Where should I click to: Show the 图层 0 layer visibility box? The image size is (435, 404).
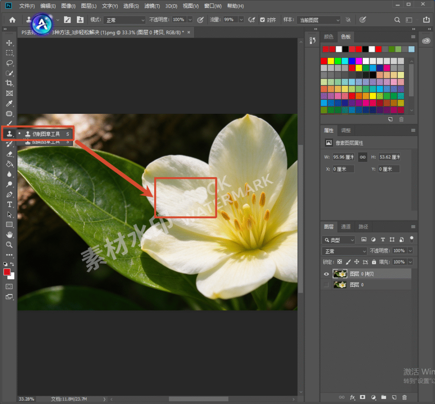coord(326,285)
